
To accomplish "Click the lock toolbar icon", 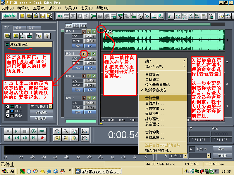I will [121, 16].
